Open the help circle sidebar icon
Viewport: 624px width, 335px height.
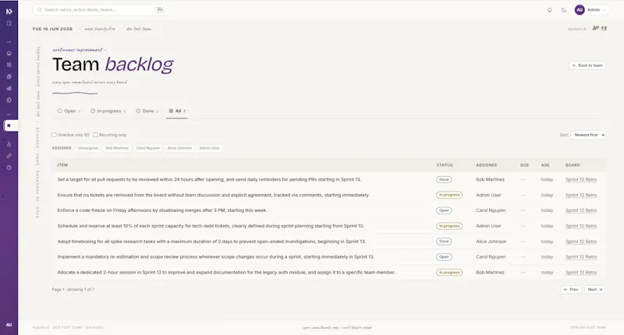click(9, 167)
